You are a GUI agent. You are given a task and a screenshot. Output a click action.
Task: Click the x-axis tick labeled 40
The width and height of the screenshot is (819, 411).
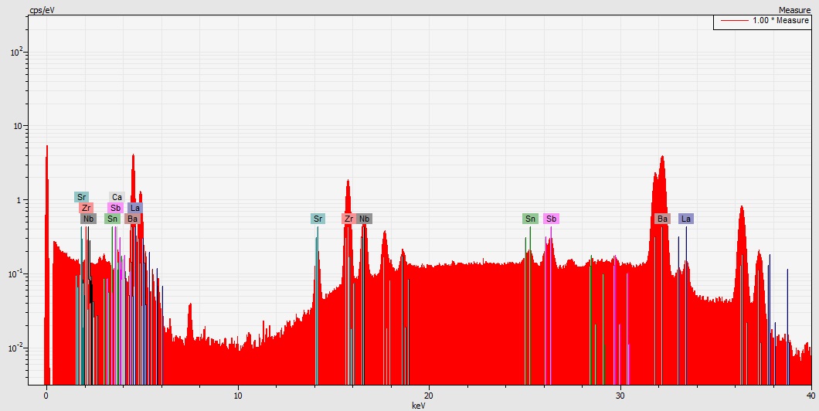811,395
